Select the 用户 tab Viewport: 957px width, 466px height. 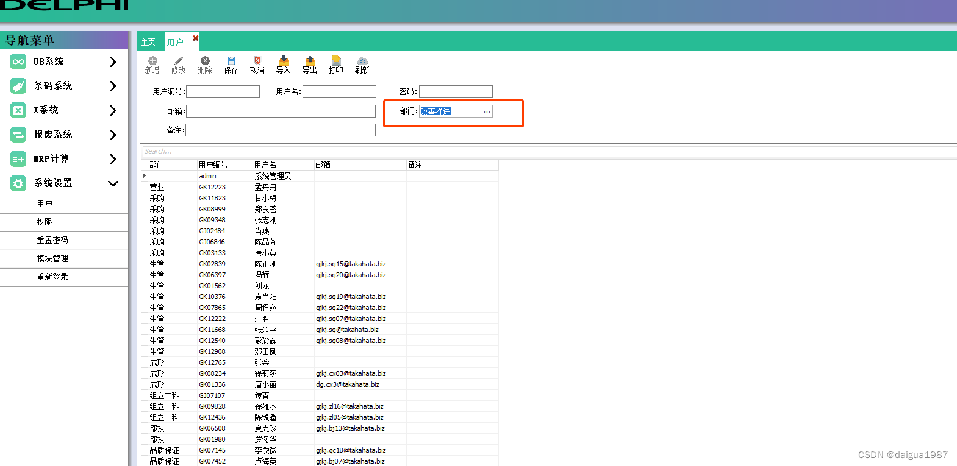tap(175, 42)
